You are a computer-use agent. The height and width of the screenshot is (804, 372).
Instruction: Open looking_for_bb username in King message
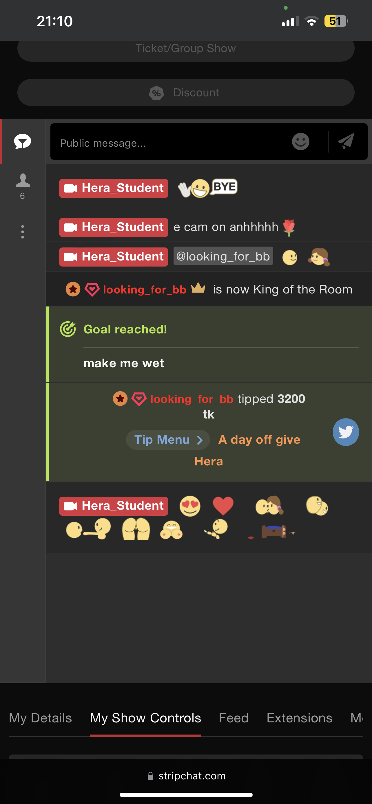(145, 290)
